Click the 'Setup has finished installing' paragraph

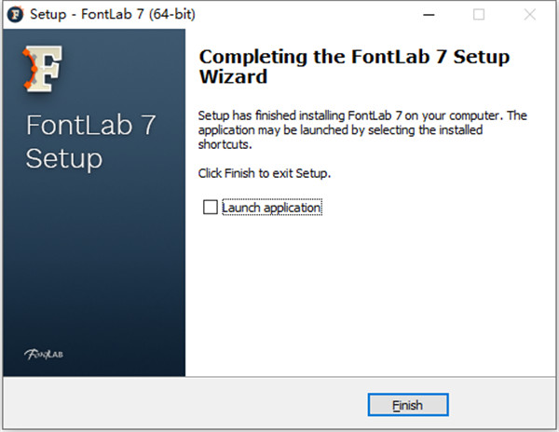pyautogui.click(x=362, y=130)
